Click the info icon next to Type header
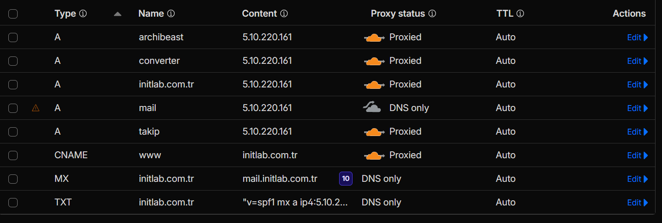Viewport: 662px width, 223px height. [x=83, y=14]
